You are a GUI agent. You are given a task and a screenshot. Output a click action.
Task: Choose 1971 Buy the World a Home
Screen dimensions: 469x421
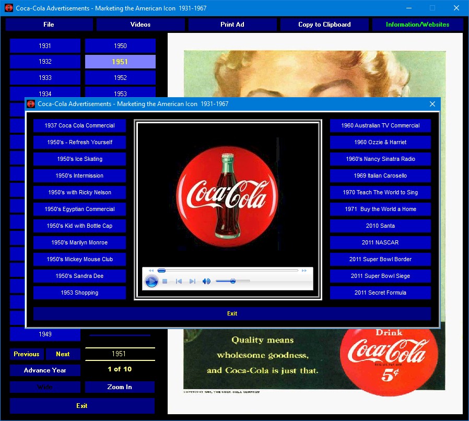point(380,209)
